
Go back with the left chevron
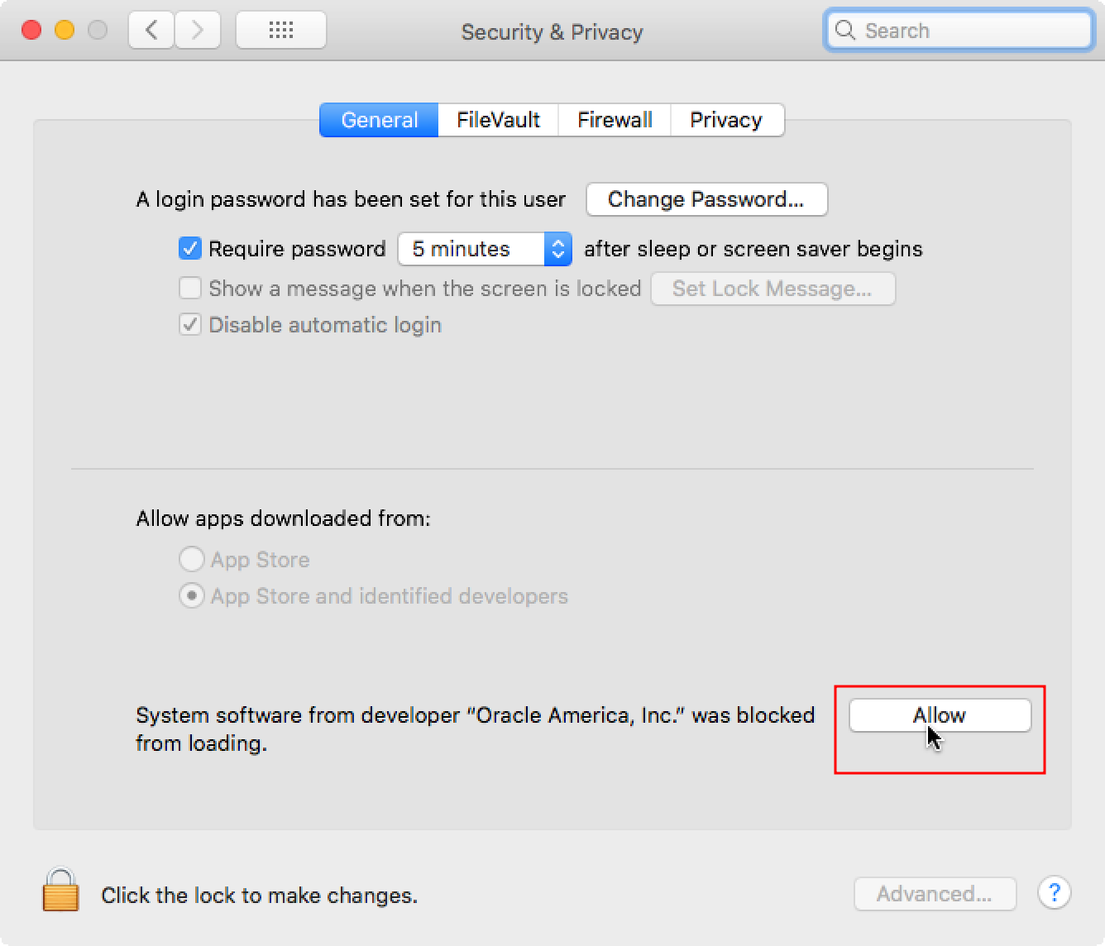coord(151,31)
